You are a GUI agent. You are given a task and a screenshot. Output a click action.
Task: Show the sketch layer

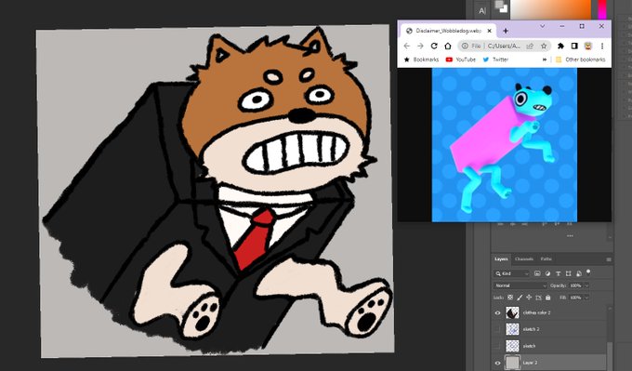click(497, 346)
